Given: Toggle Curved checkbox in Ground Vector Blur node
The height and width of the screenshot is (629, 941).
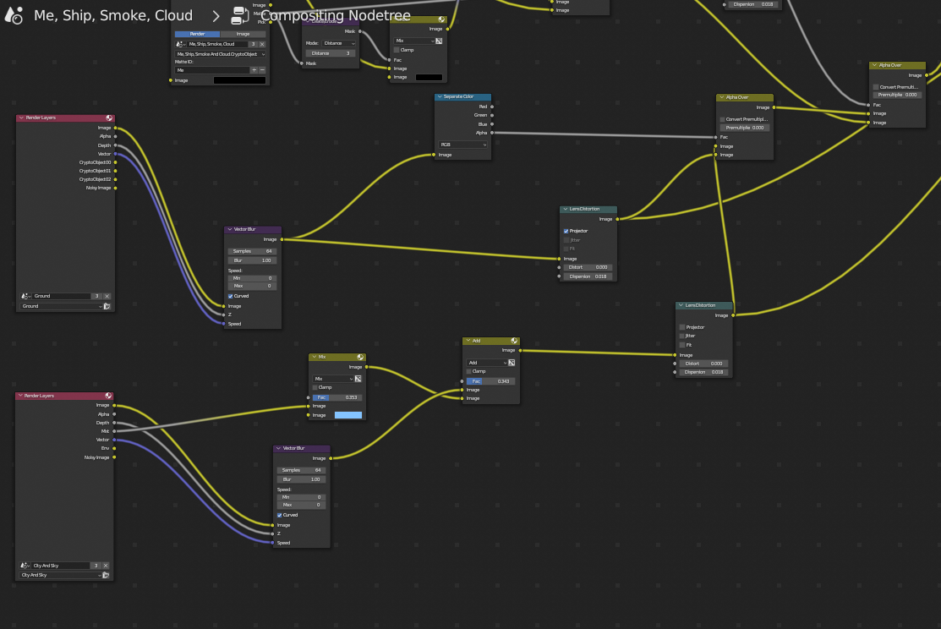Looking at the screenshot, I should click(231, 296).
